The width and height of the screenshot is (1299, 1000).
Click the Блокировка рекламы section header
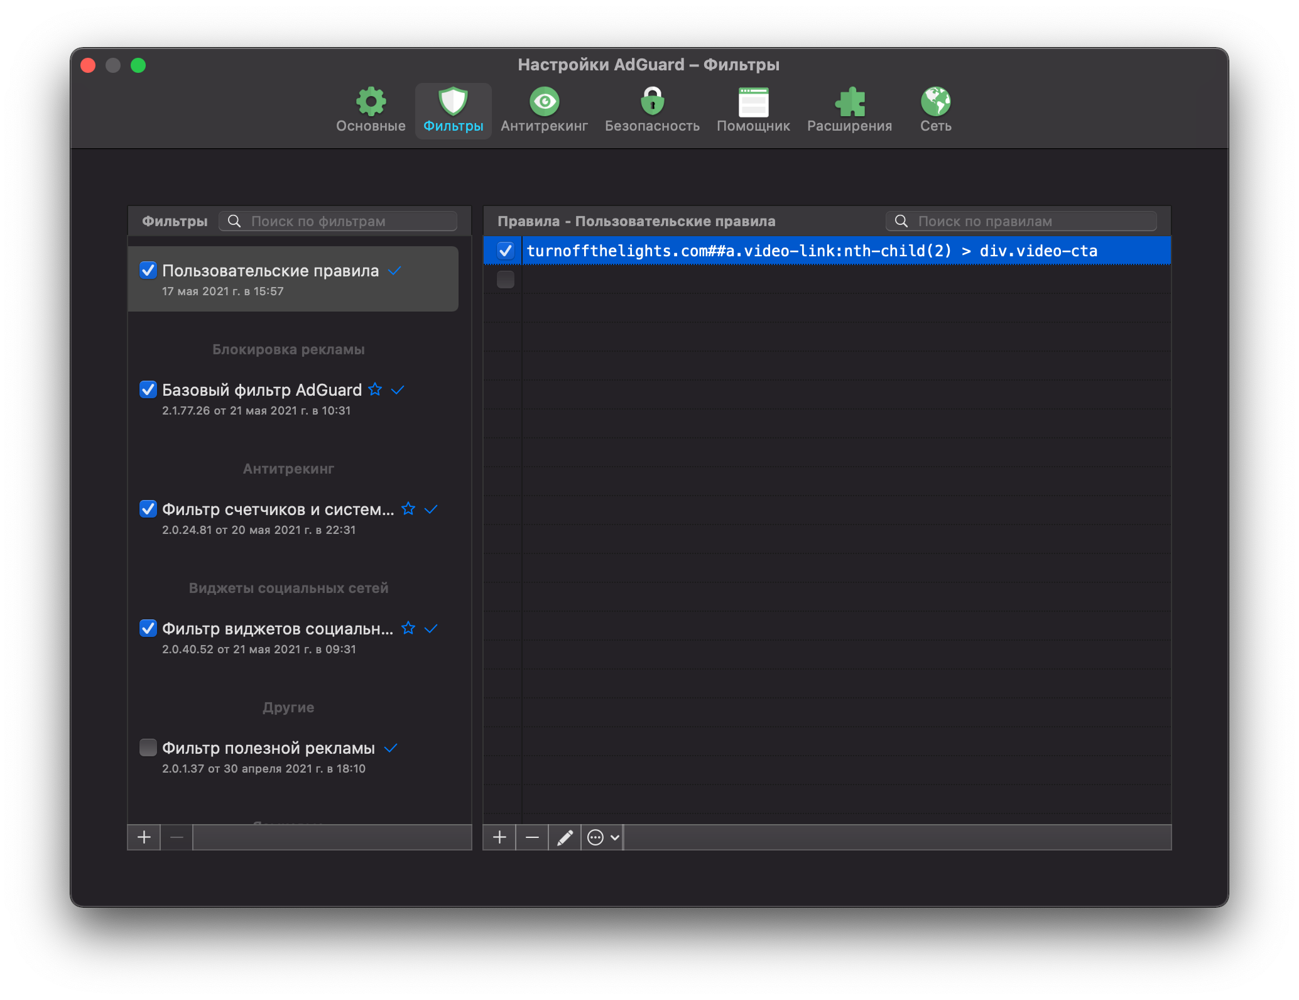click(x=288, y=349)
